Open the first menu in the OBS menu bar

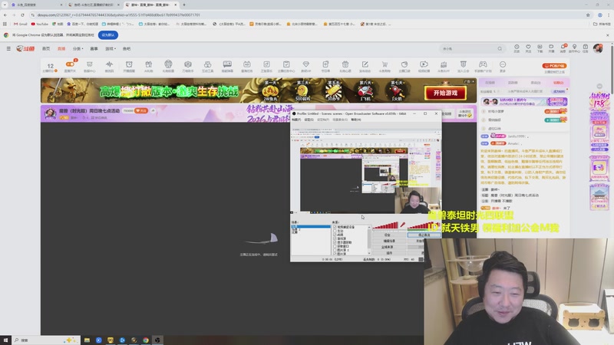tap(296, 120)
